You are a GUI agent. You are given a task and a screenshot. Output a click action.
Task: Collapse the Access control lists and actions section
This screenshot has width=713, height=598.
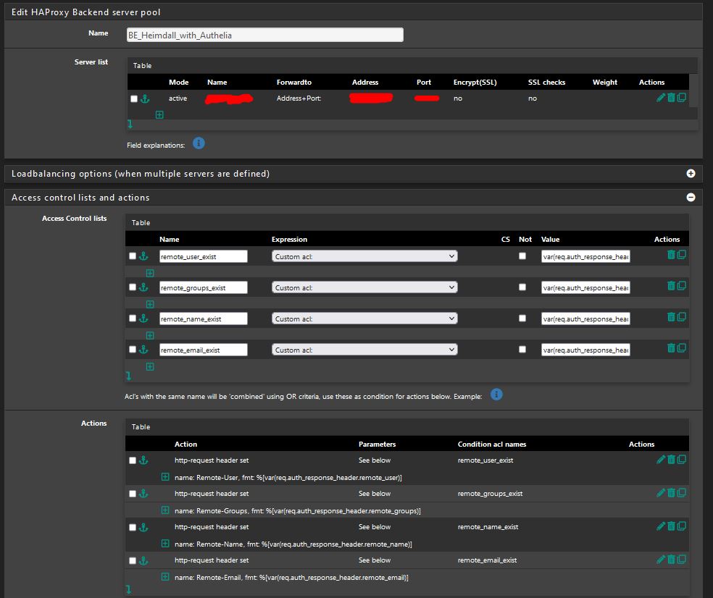point(690,197)
